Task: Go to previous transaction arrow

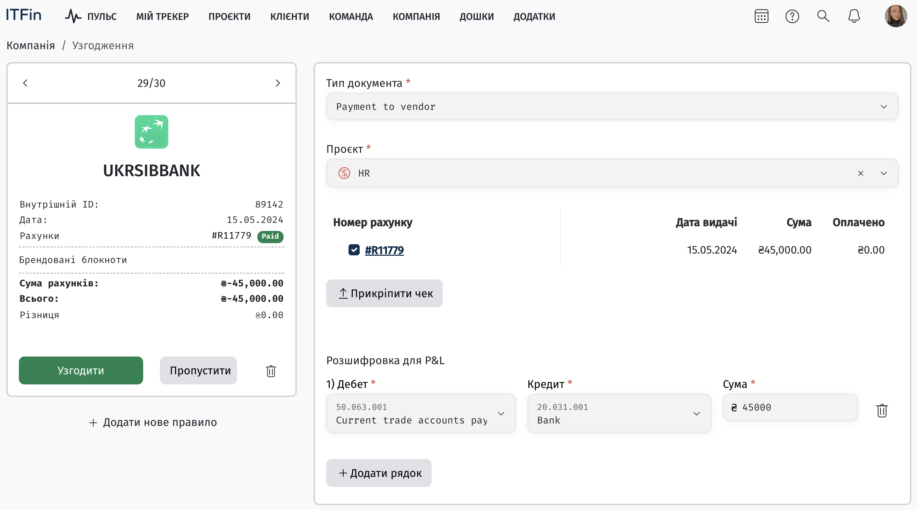Action: coord(25,83)
